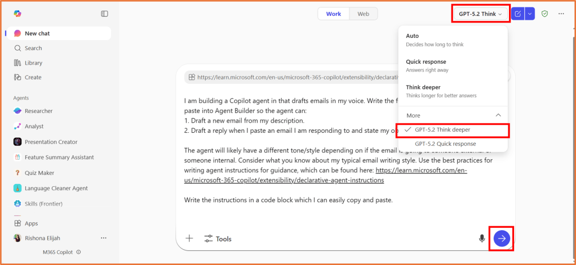Click the green shield protection icon
Screen dimensions: 576x265
coord(545,14)
